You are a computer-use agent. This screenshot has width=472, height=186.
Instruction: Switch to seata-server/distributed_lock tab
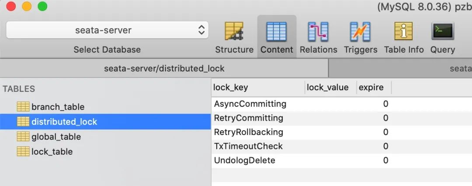click(x=164, y=69)
